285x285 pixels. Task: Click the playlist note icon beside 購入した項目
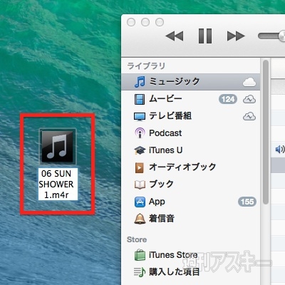point(140,272)
